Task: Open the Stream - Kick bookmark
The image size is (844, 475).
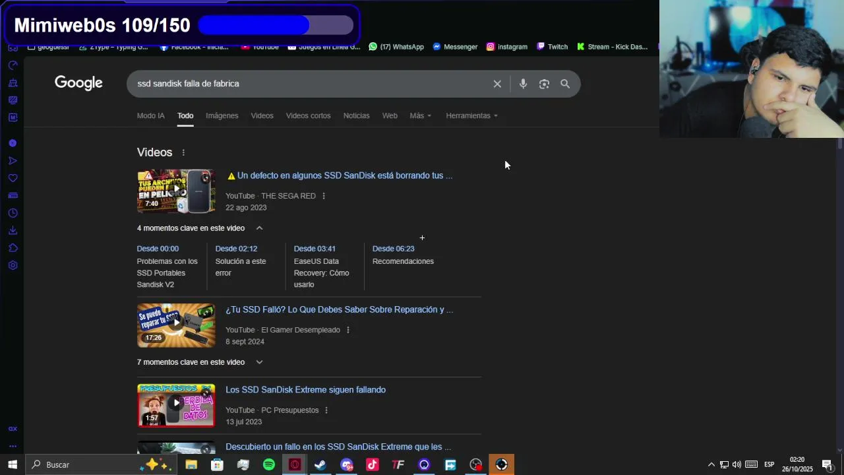Action: click(x=613, y=47)
